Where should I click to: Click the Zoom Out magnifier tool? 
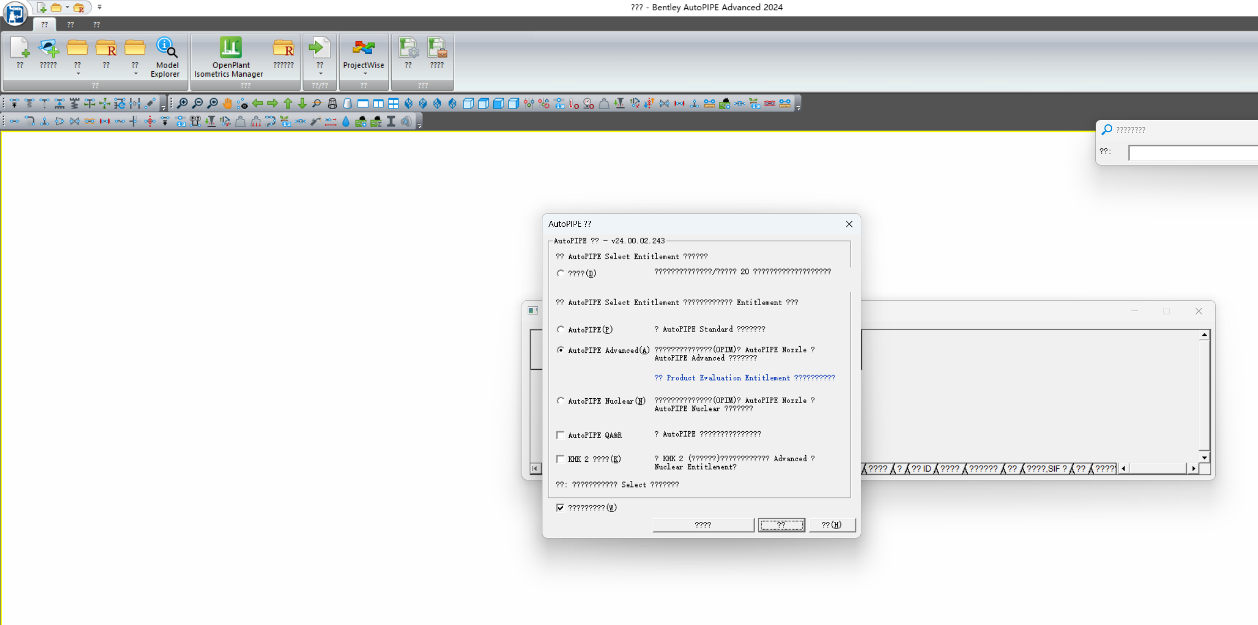[x=197, y=104]
